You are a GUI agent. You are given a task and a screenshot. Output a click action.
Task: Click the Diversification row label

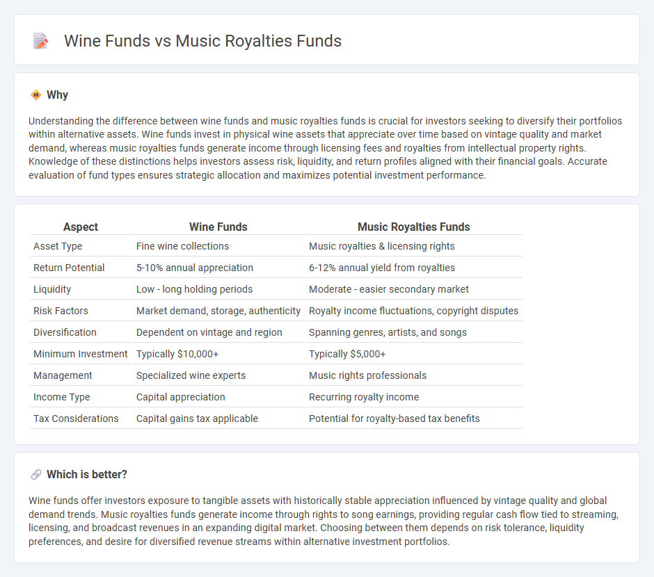click(65, 332)
